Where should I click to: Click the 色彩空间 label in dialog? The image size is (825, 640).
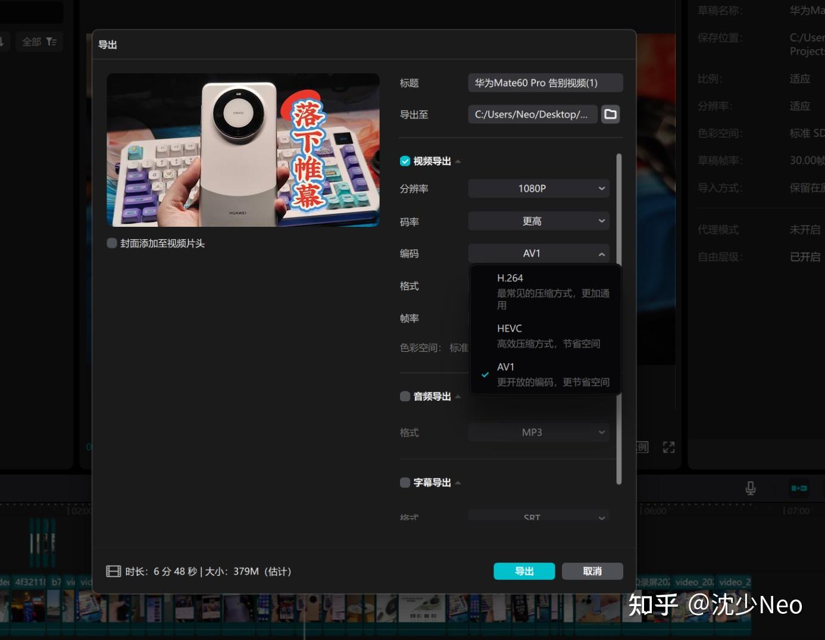click(x=420, y=348)
